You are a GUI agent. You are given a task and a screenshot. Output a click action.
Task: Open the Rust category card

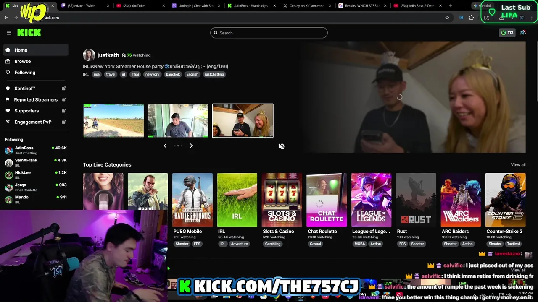point(416,200)
